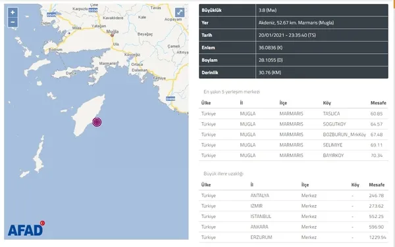Screen dimensions: 395x247
Task: Click the Kavaklıdere label on the map
Action: tap(113, 18)
